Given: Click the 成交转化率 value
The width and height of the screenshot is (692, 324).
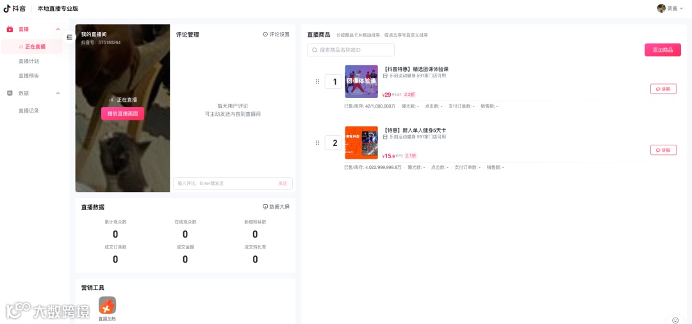Looking at the screenshot, I should (x=255, y=259).
